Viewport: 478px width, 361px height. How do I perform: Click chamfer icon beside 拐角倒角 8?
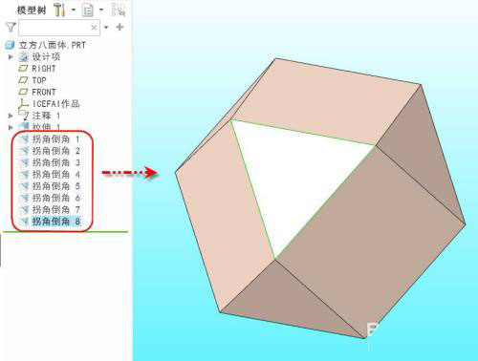pos(25,222)
